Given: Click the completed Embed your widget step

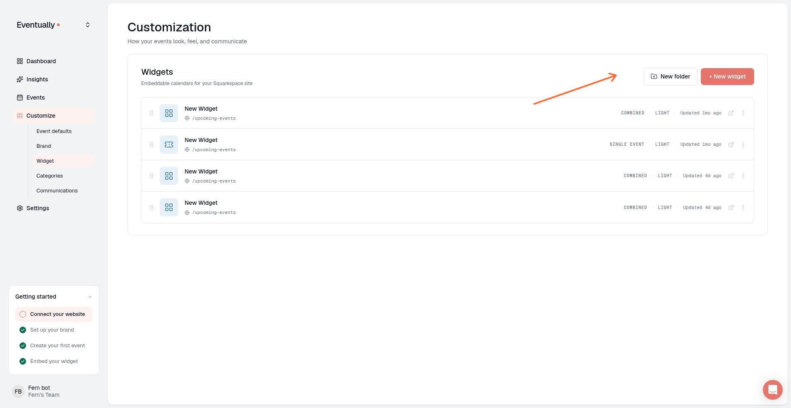Looking at the screenshot, I should coord(54,361).
